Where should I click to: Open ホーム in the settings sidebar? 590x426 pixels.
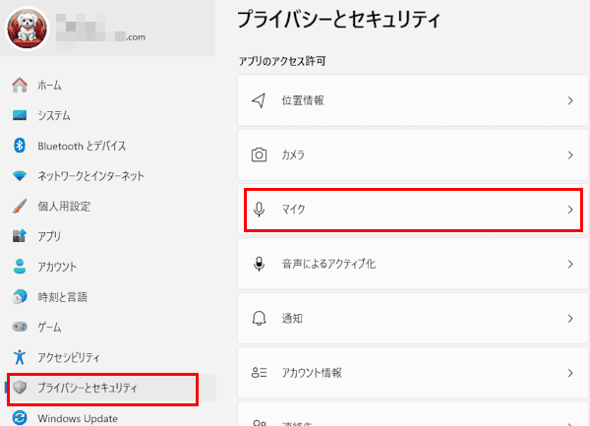click(x=108, y=85)
